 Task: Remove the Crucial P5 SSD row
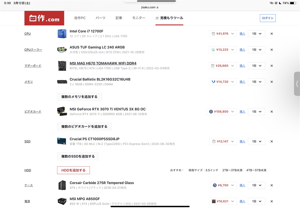click(x=272, y=142)
